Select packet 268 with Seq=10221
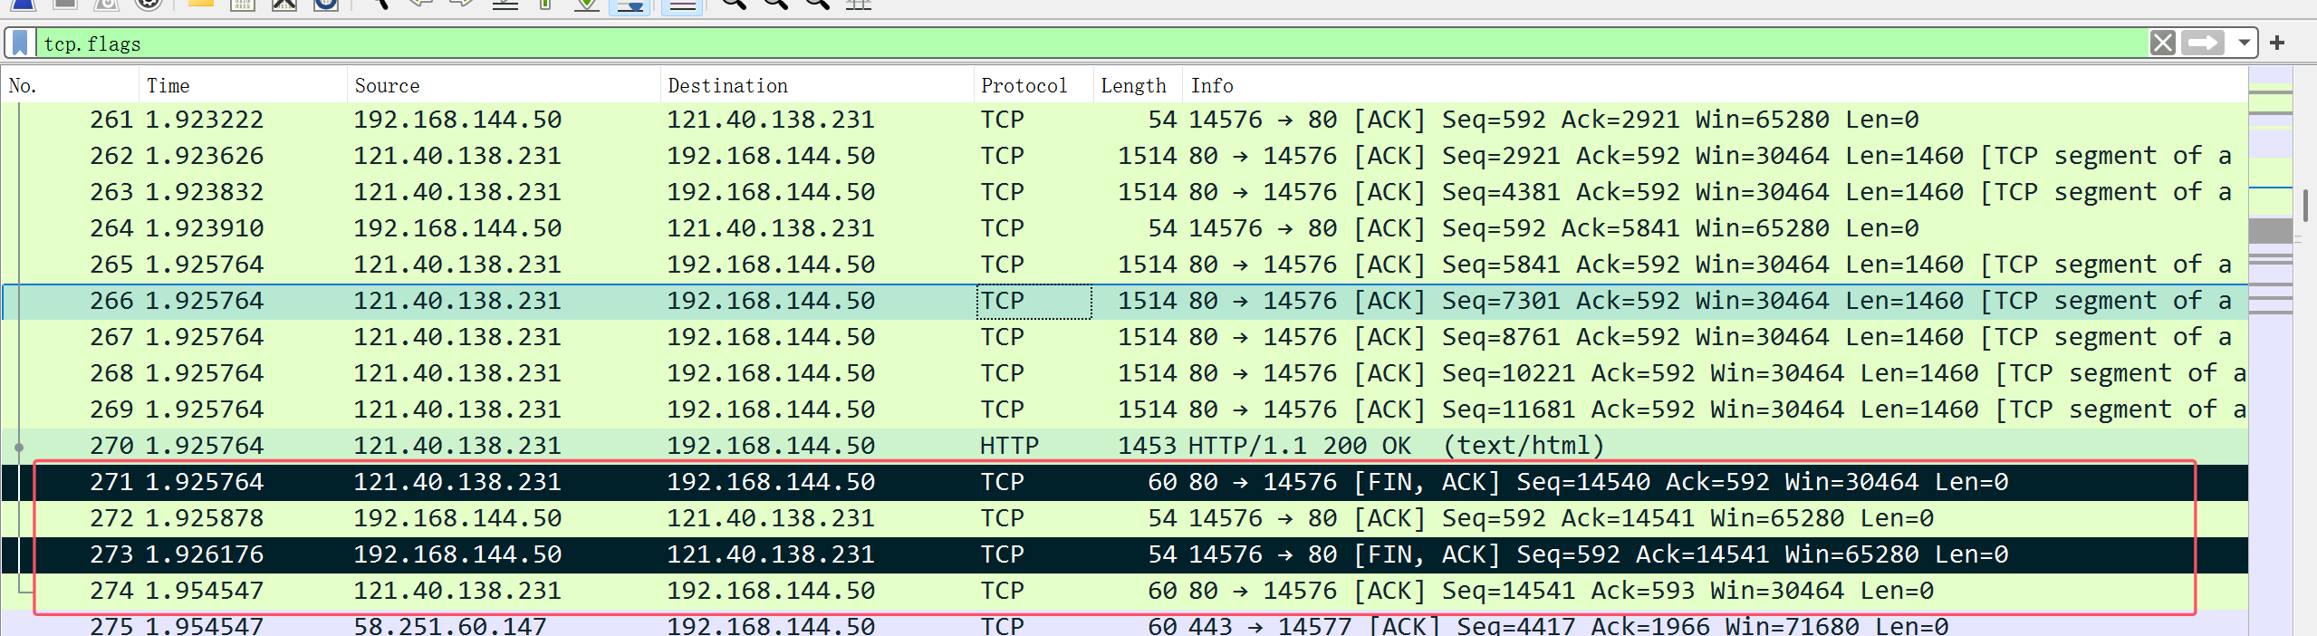The height and width of the screenshot is (636, 2317). (x=1124, y=373)
